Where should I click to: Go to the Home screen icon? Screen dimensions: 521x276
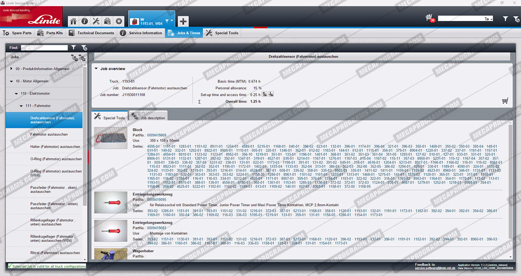pyautogui.click(x=73, y=21)
